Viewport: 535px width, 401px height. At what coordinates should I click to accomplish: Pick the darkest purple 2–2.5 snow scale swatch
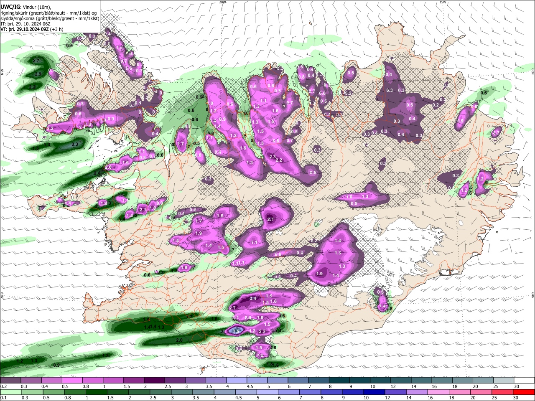pyautogui.click(x=154, y=380)
